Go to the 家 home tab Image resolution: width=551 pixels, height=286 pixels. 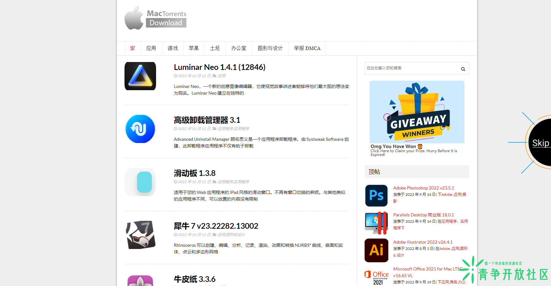133,48
